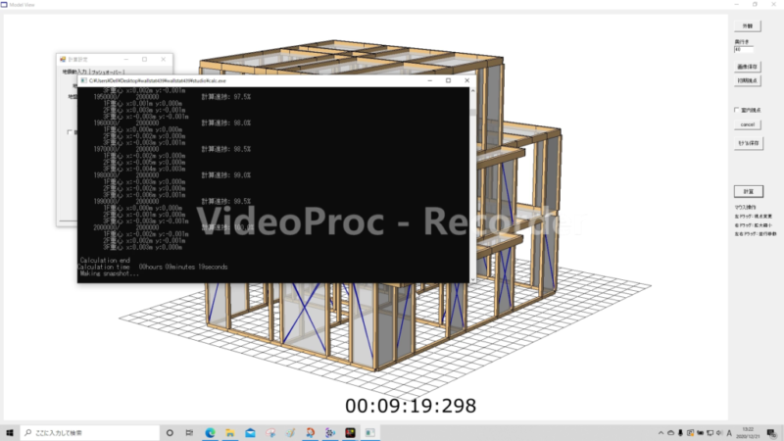Open Cortana circle icon on taskbar

tap(170, 432)
